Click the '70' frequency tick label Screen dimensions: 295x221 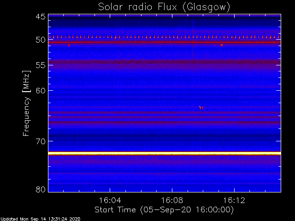[41, 141]
